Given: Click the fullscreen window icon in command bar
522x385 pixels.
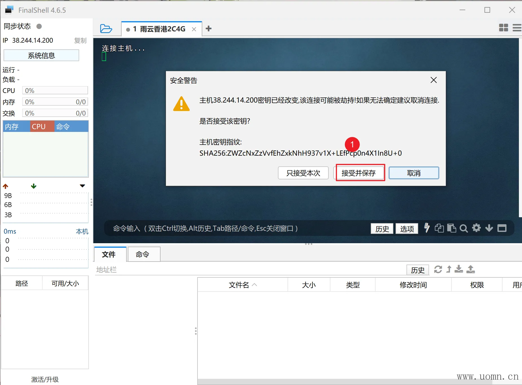Looking at the screenshot, I should tap(502, 228).
